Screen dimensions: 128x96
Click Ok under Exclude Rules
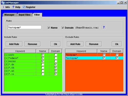tap(117, 44)
